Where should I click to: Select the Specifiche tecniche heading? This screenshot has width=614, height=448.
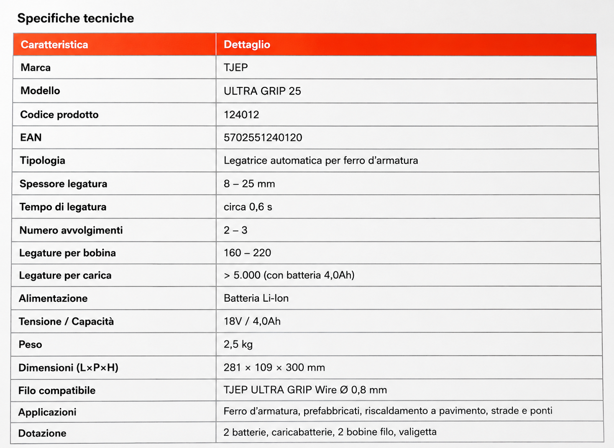[76, 18]
